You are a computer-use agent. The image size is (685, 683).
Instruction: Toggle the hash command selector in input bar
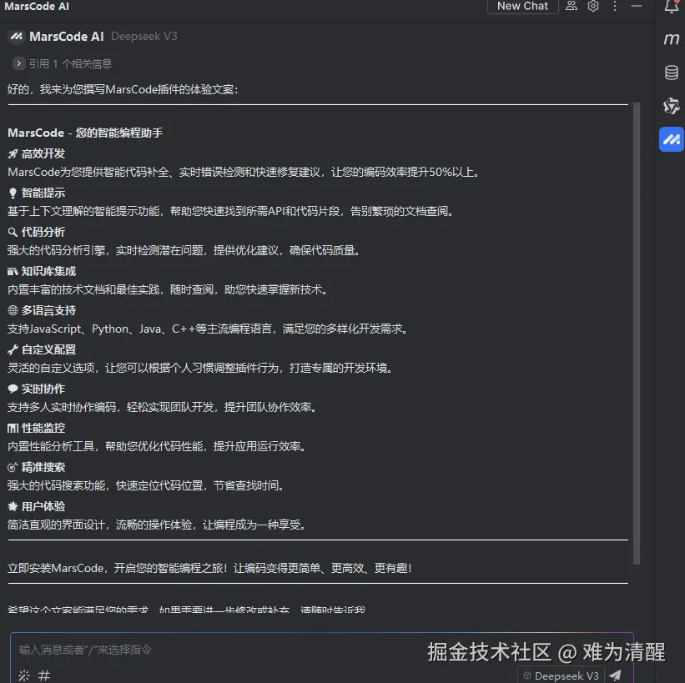coord(43,675)
